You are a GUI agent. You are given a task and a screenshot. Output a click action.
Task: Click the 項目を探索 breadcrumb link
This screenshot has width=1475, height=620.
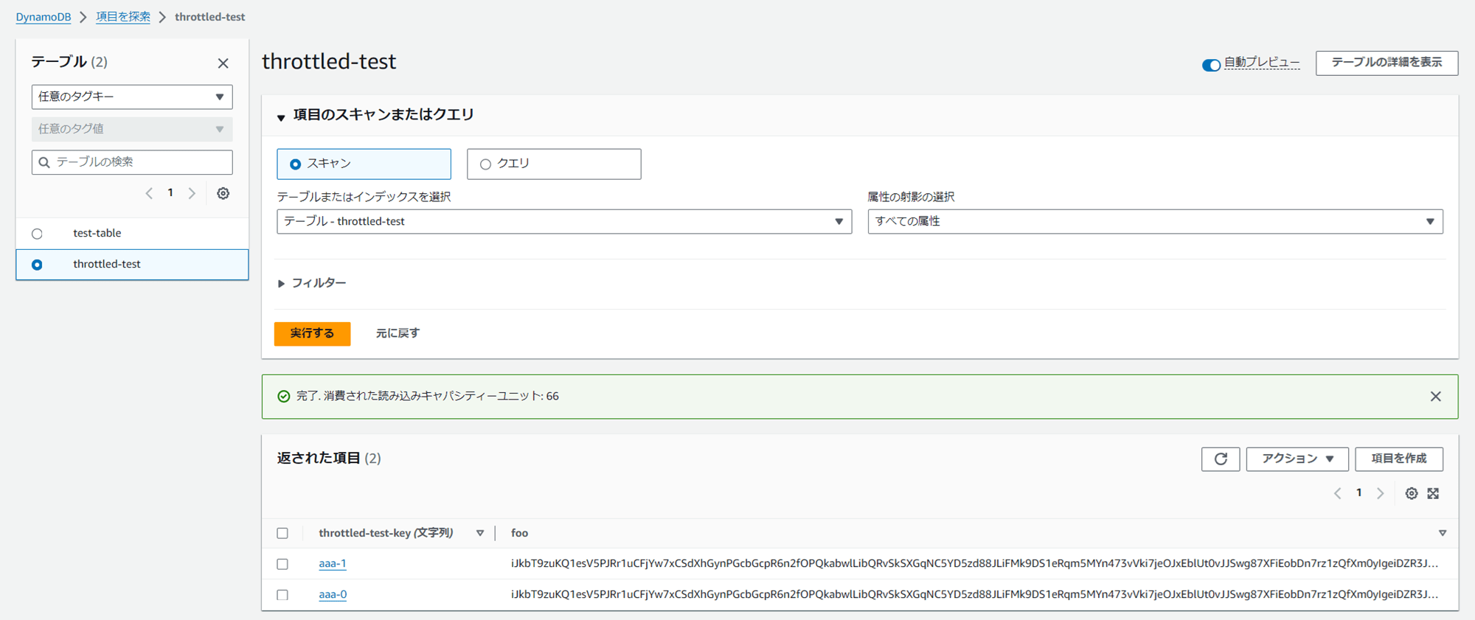pos(123,17)
